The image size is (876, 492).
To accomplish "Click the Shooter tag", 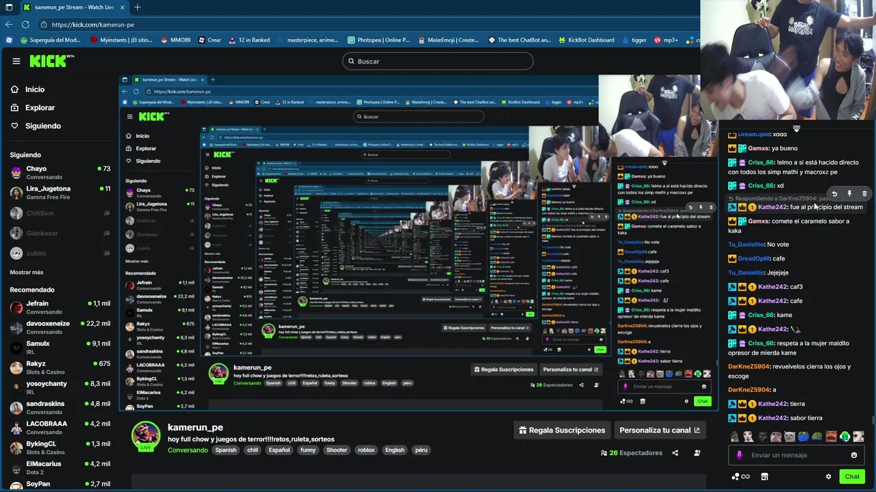I will [x=336, y=450].
